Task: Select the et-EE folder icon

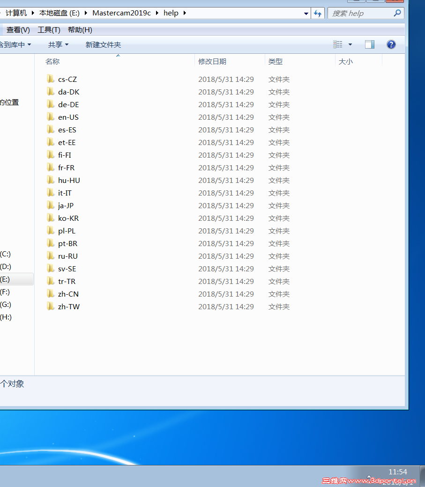Action: [x=51, y=142]
